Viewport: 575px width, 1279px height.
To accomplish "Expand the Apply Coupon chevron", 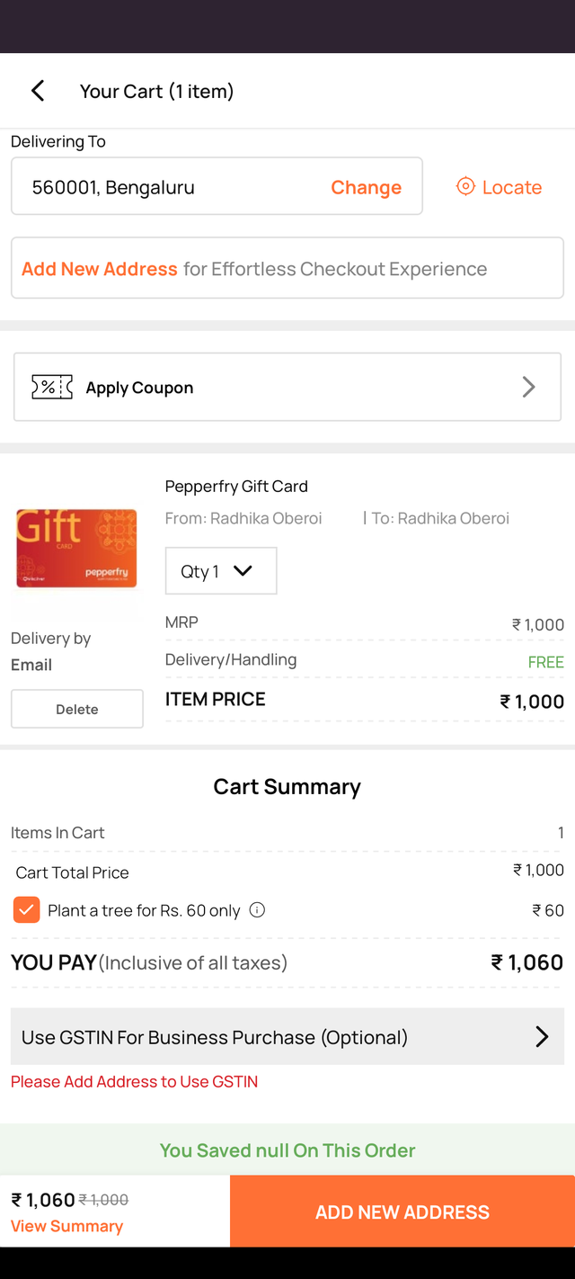I will click(528, 388).
